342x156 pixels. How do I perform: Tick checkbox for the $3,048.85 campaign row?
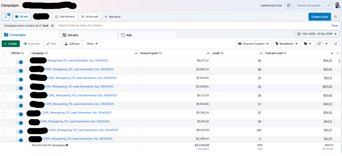[5, 88]
